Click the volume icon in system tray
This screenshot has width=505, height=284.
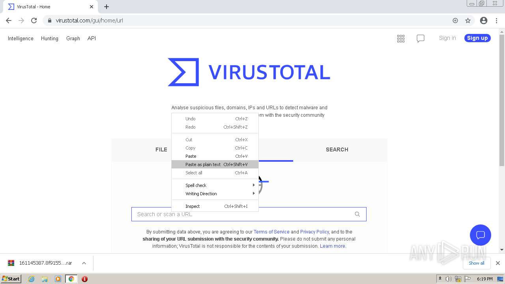pos(449,279)
